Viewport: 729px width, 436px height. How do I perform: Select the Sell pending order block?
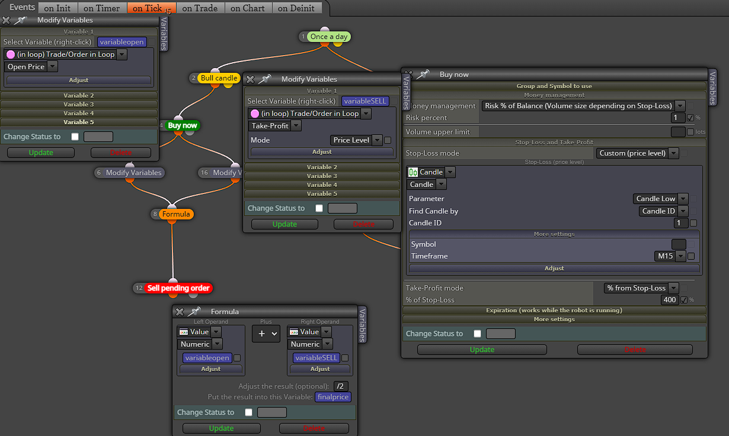tap(178, 288)
